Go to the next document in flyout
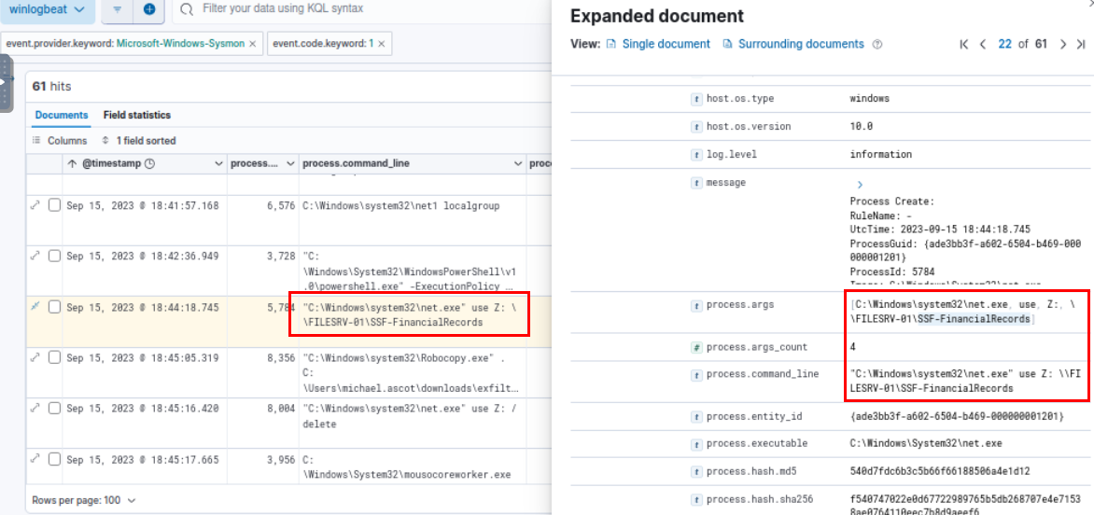 point(1063,44)
